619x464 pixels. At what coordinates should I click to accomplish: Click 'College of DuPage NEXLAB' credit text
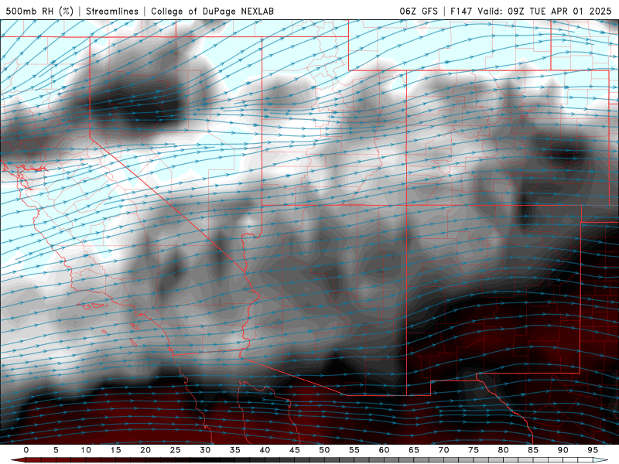coord(212,11)
